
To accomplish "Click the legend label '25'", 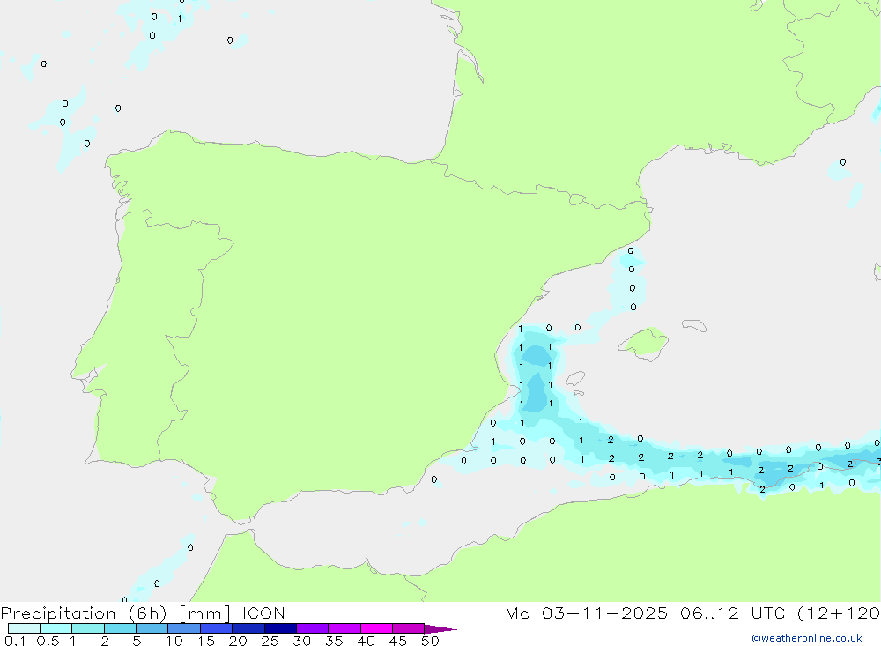I will click(x=270, y=641).
